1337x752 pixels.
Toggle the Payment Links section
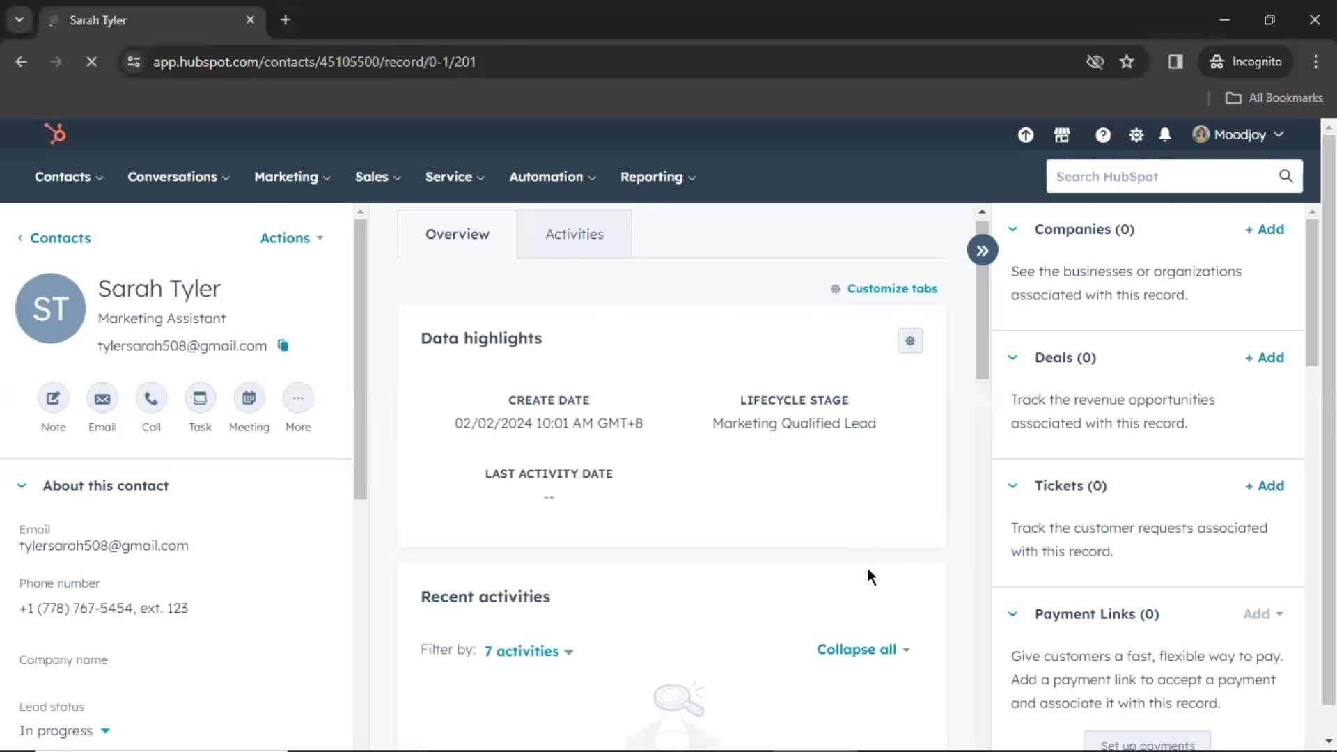pos(1013,613)
